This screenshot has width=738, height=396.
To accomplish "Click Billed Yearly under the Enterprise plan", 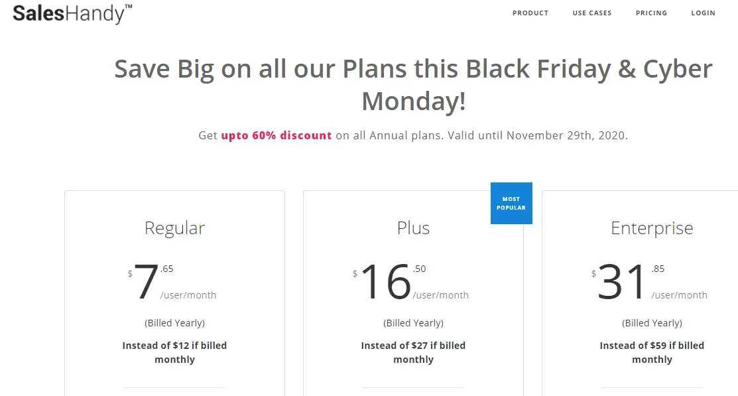I will 652,322.
